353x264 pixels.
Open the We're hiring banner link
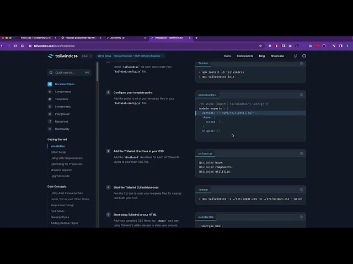(x=131, y=56)
